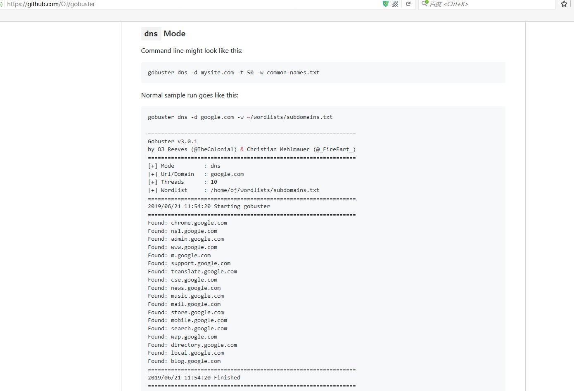Click 'Found: music.google.com' line
The width and height of the screenshot is (574, 391).
(186, 296)
